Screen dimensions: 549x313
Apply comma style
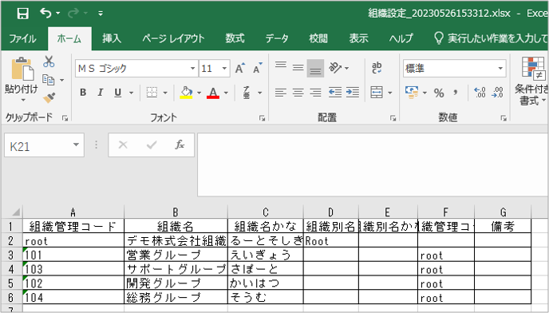pos(456,93)
